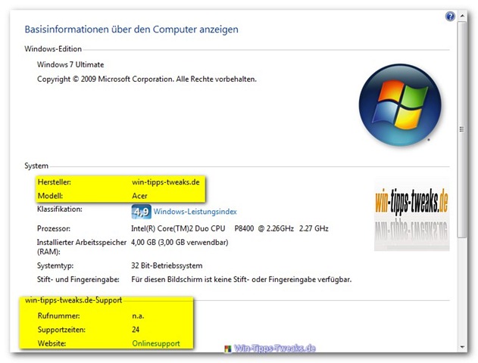478x363 pixels.
Task: Click the 'Prozessor:' label
Action: pos(54,228)
